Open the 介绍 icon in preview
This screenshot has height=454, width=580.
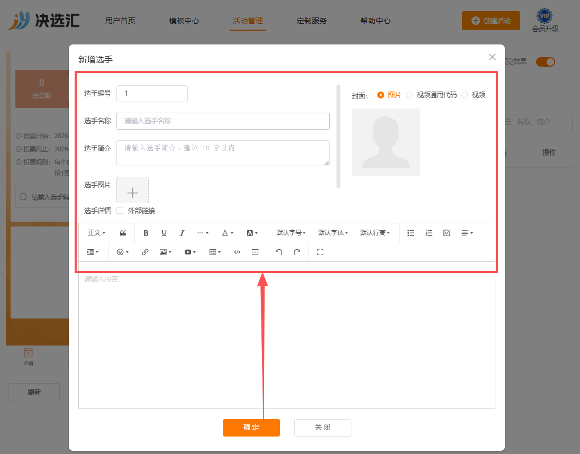(x=28, y=357)
